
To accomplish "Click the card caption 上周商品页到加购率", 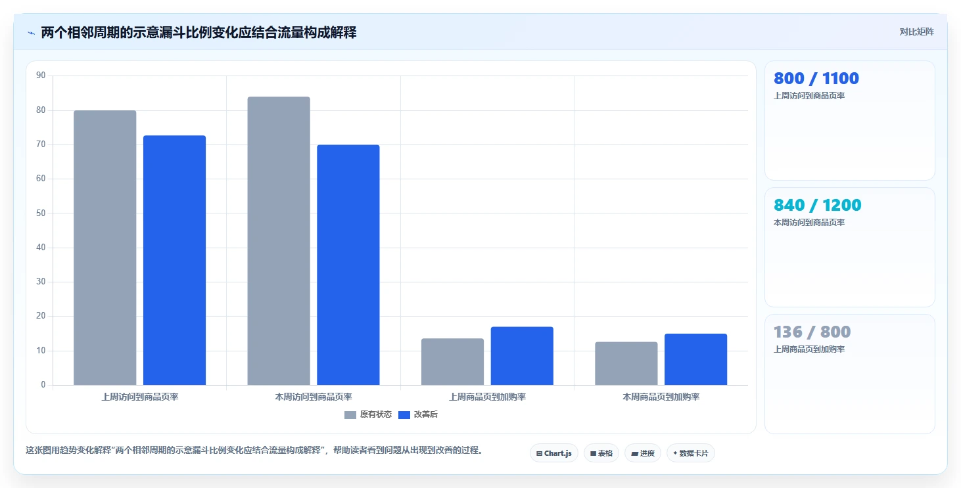I will point(809,349).
